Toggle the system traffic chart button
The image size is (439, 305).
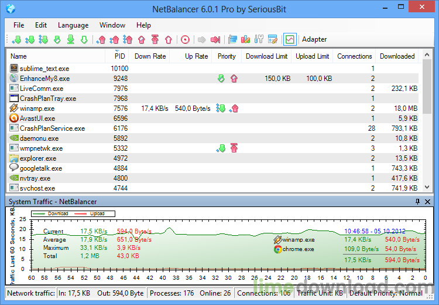(289, 40)
